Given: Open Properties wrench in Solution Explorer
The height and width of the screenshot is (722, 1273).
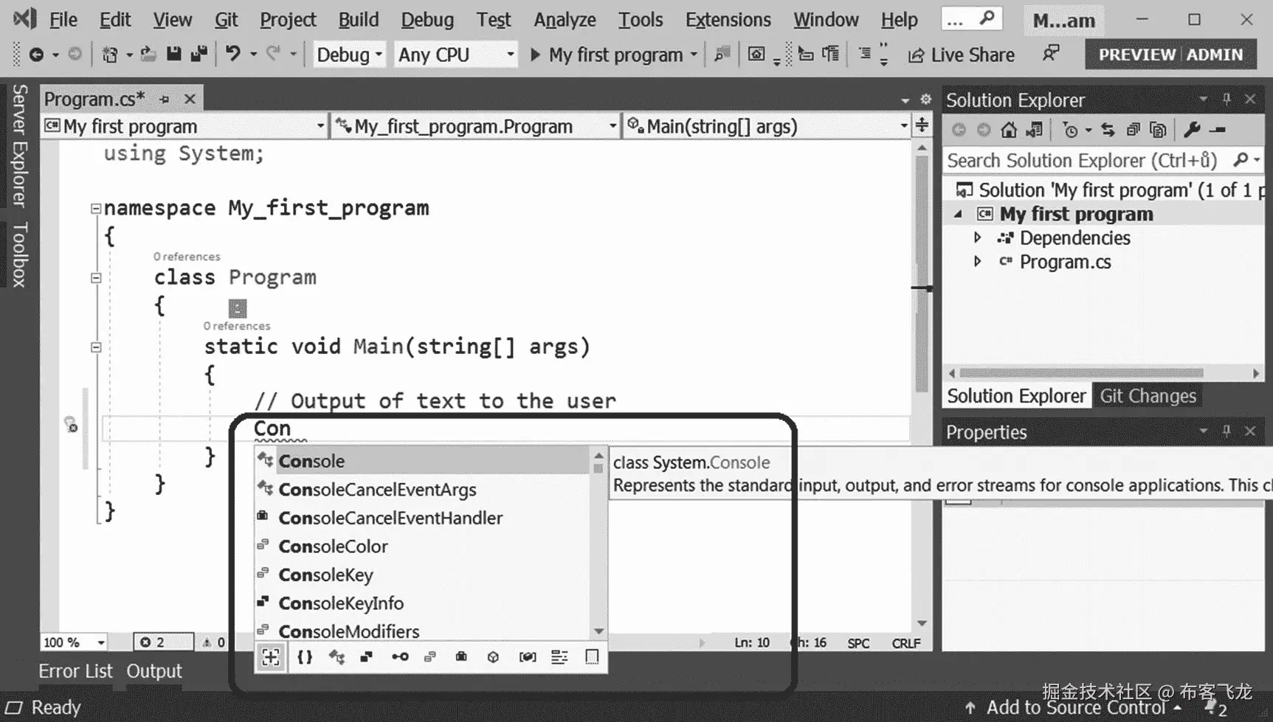Looking at the screenshot, I should (1192, 130).
